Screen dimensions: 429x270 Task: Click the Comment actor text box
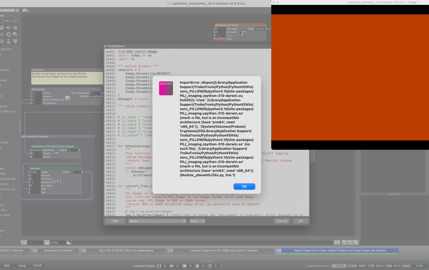coord(67,78)
